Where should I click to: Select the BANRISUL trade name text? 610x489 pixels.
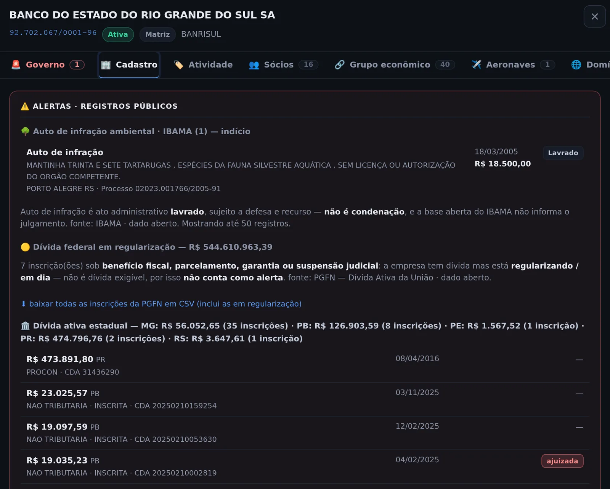tap(201, 34)
